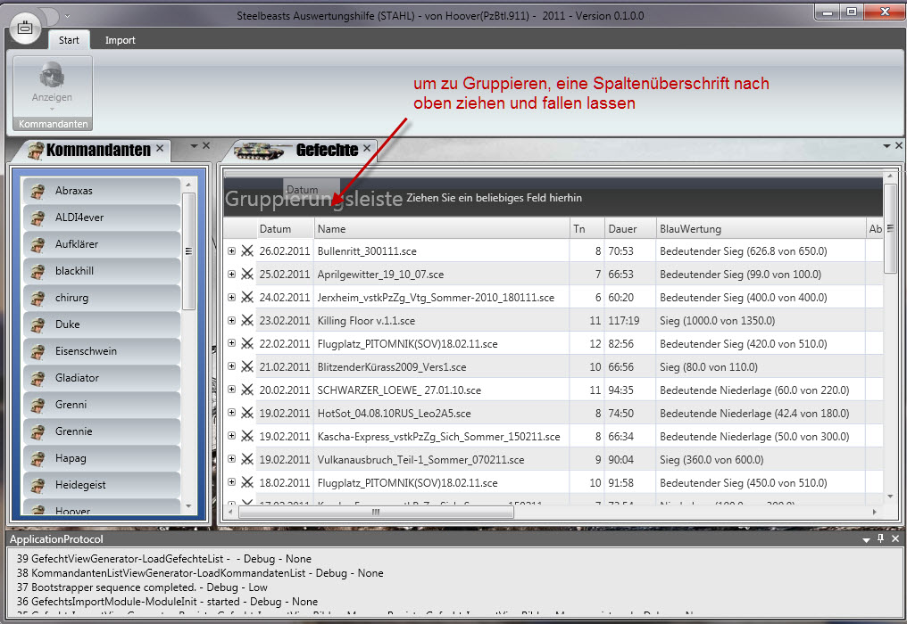Open the Kommandanten panel dropdown arrow

[193, 145]
